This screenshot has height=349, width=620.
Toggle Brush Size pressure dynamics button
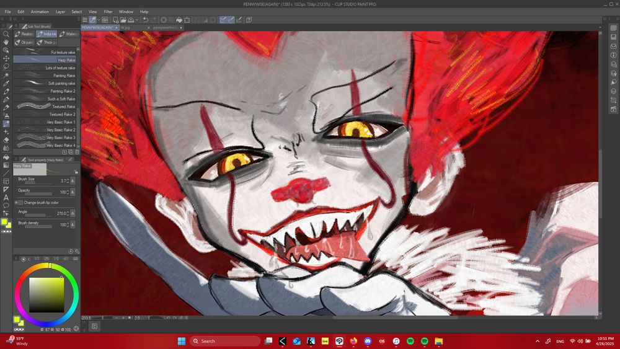[x=73, y=180]
